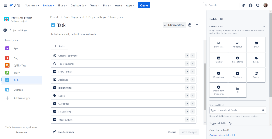This screenshot has height=139, width=272.
Task: Click the Search all fields input
Action: coord(238,110)
